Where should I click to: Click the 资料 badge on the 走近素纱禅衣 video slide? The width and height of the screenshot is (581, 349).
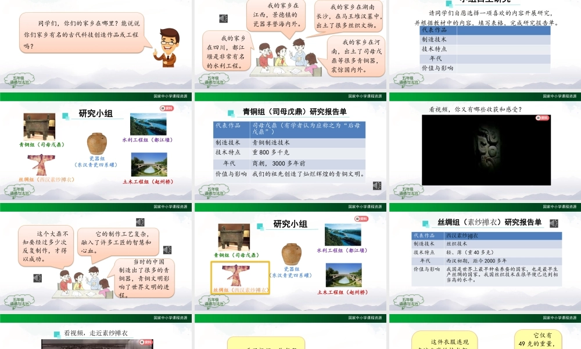pyautogui.click(x=145, y=343)
